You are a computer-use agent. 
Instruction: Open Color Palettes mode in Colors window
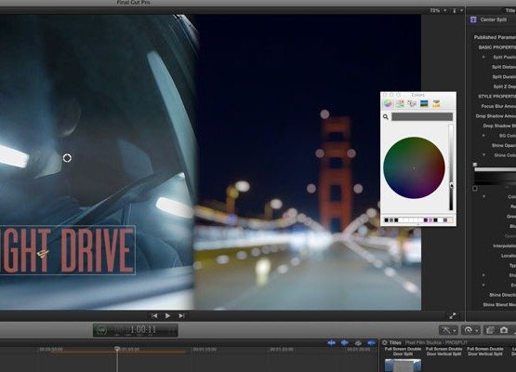[412, 104]
